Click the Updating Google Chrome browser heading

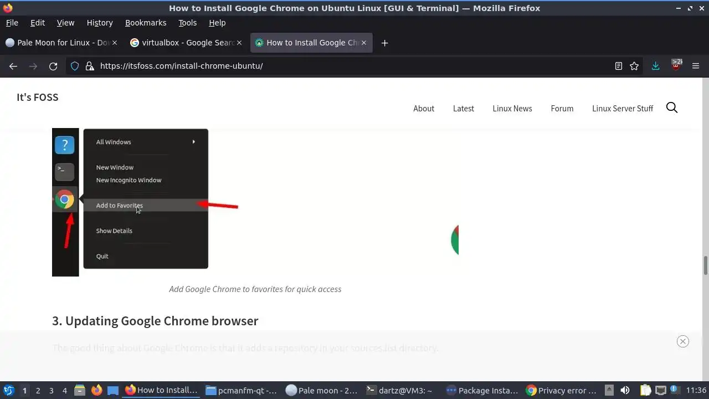pos(155,321)
